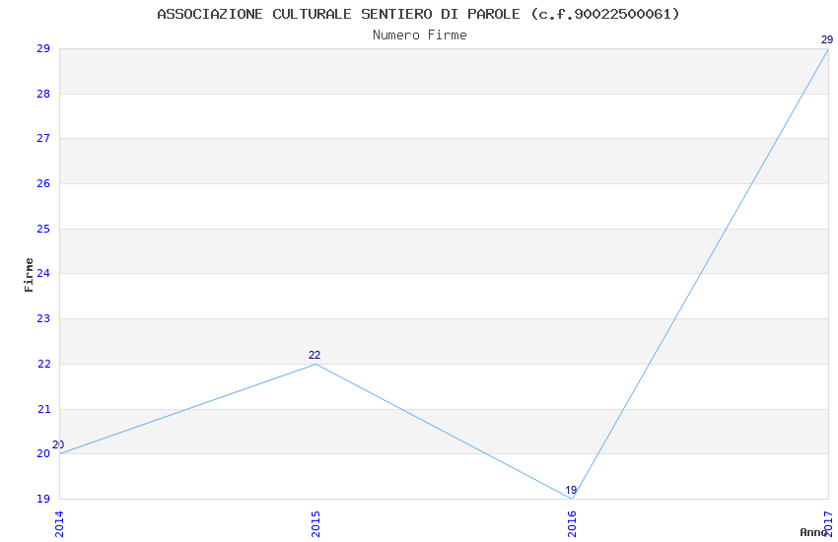Click y-axis value 26
This screenshot has height=542, width=838.
tap(43, 183)
